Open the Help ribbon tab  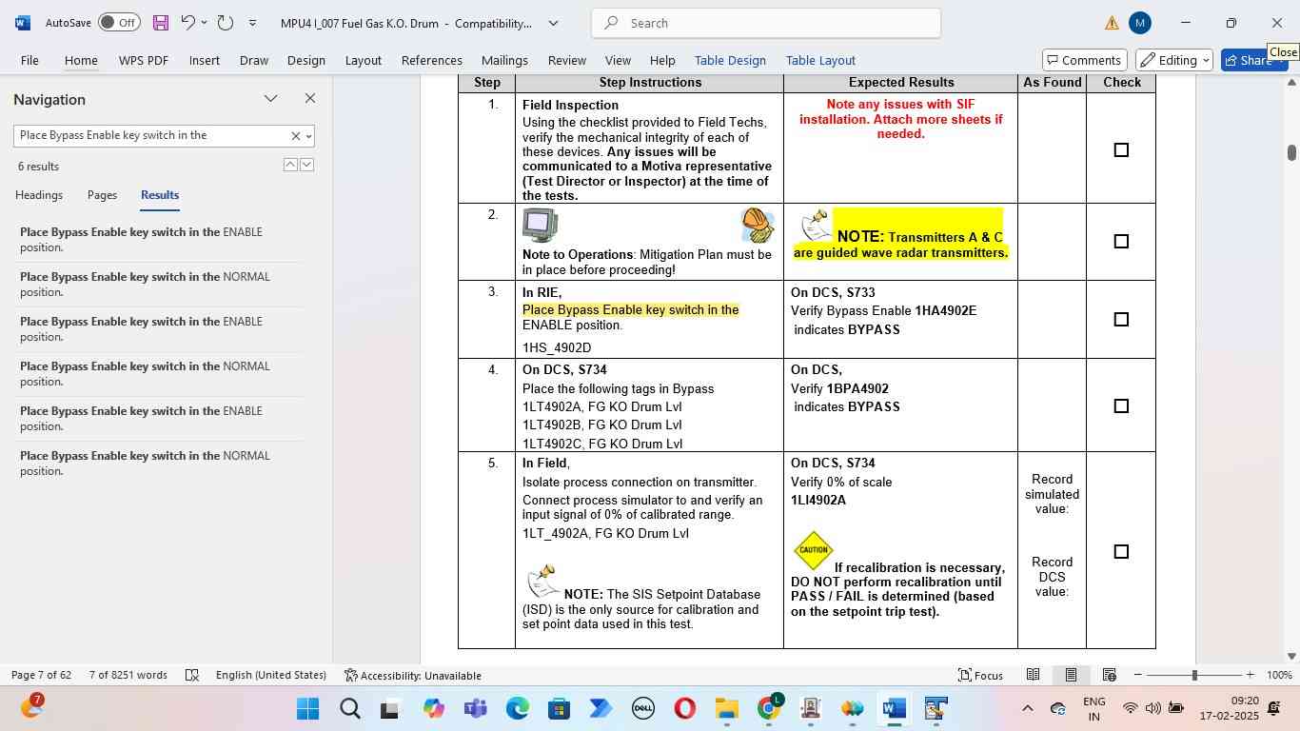[x=662, y=60]
